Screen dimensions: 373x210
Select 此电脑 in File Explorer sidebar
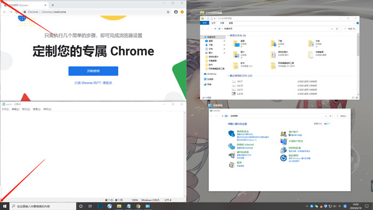(210, 79)
